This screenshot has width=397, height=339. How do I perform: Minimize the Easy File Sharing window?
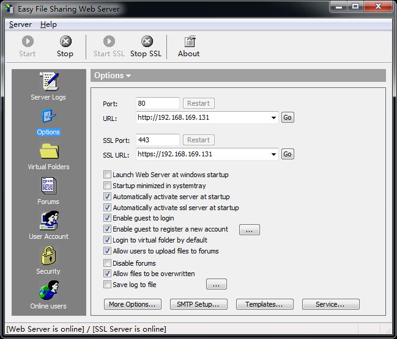[338, 7]
